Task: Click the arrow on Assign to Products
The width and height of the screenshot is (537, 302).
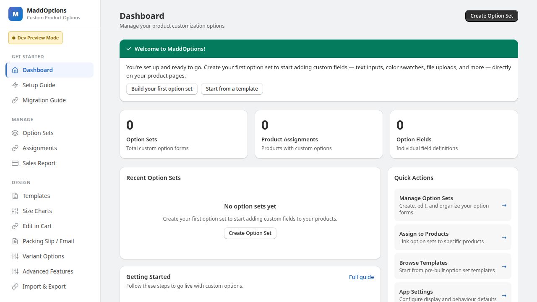Action: 504,237
